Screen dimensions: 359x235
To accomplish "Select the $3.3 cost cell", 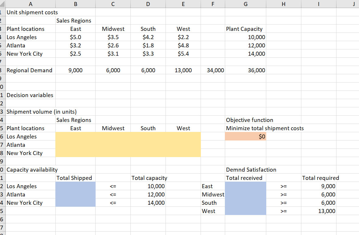I will (x=148, y=54).
